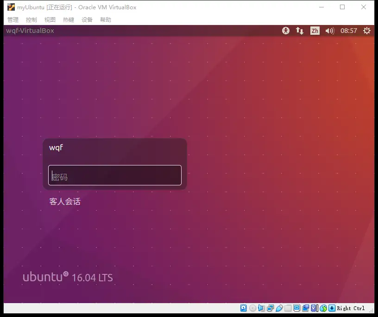Click the shared folders status icon
Viewport: 378px width, 317px height.
[x=288, y=308]
